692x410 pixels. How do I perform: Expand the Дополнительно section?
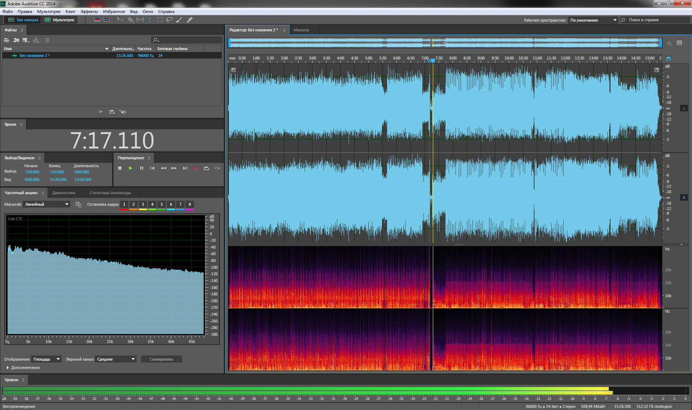8,367
